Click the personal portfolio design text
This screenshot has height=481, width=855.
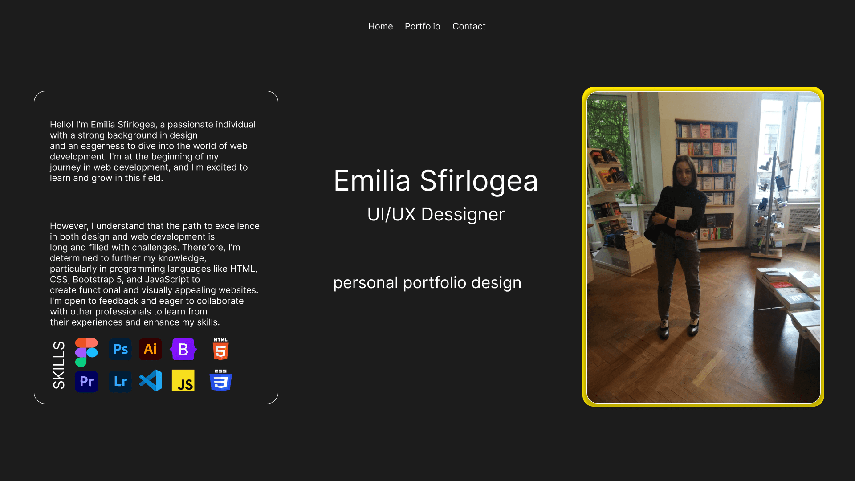pyautogui.click(x=427, y=283)
